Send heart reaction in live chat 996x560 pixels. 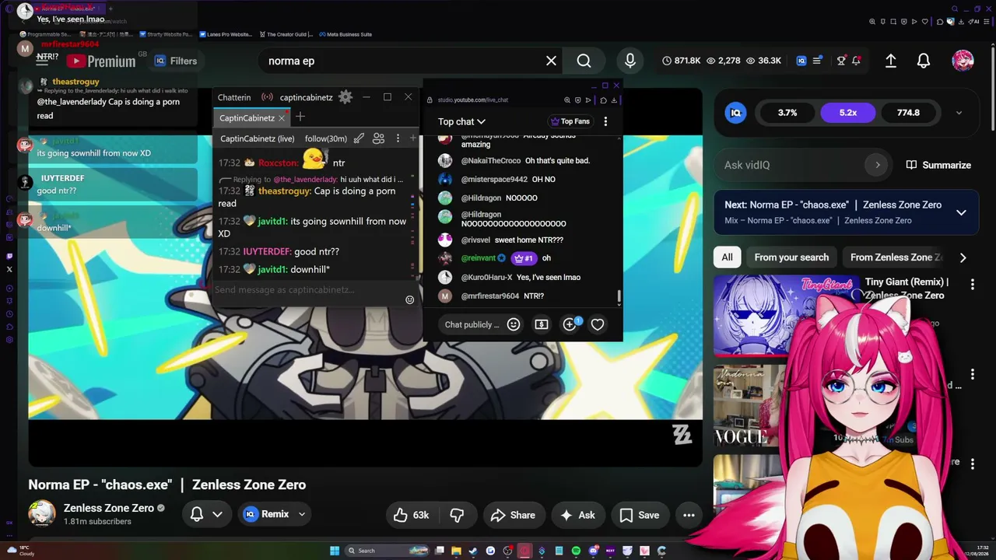(598, 324)
